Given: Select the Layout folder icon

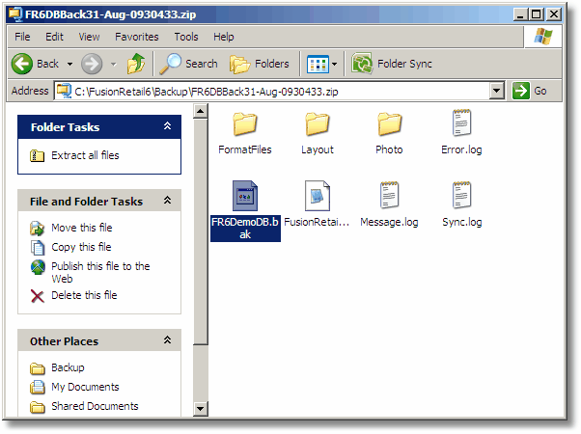Looking at the screenshot, I should (318, 124).
